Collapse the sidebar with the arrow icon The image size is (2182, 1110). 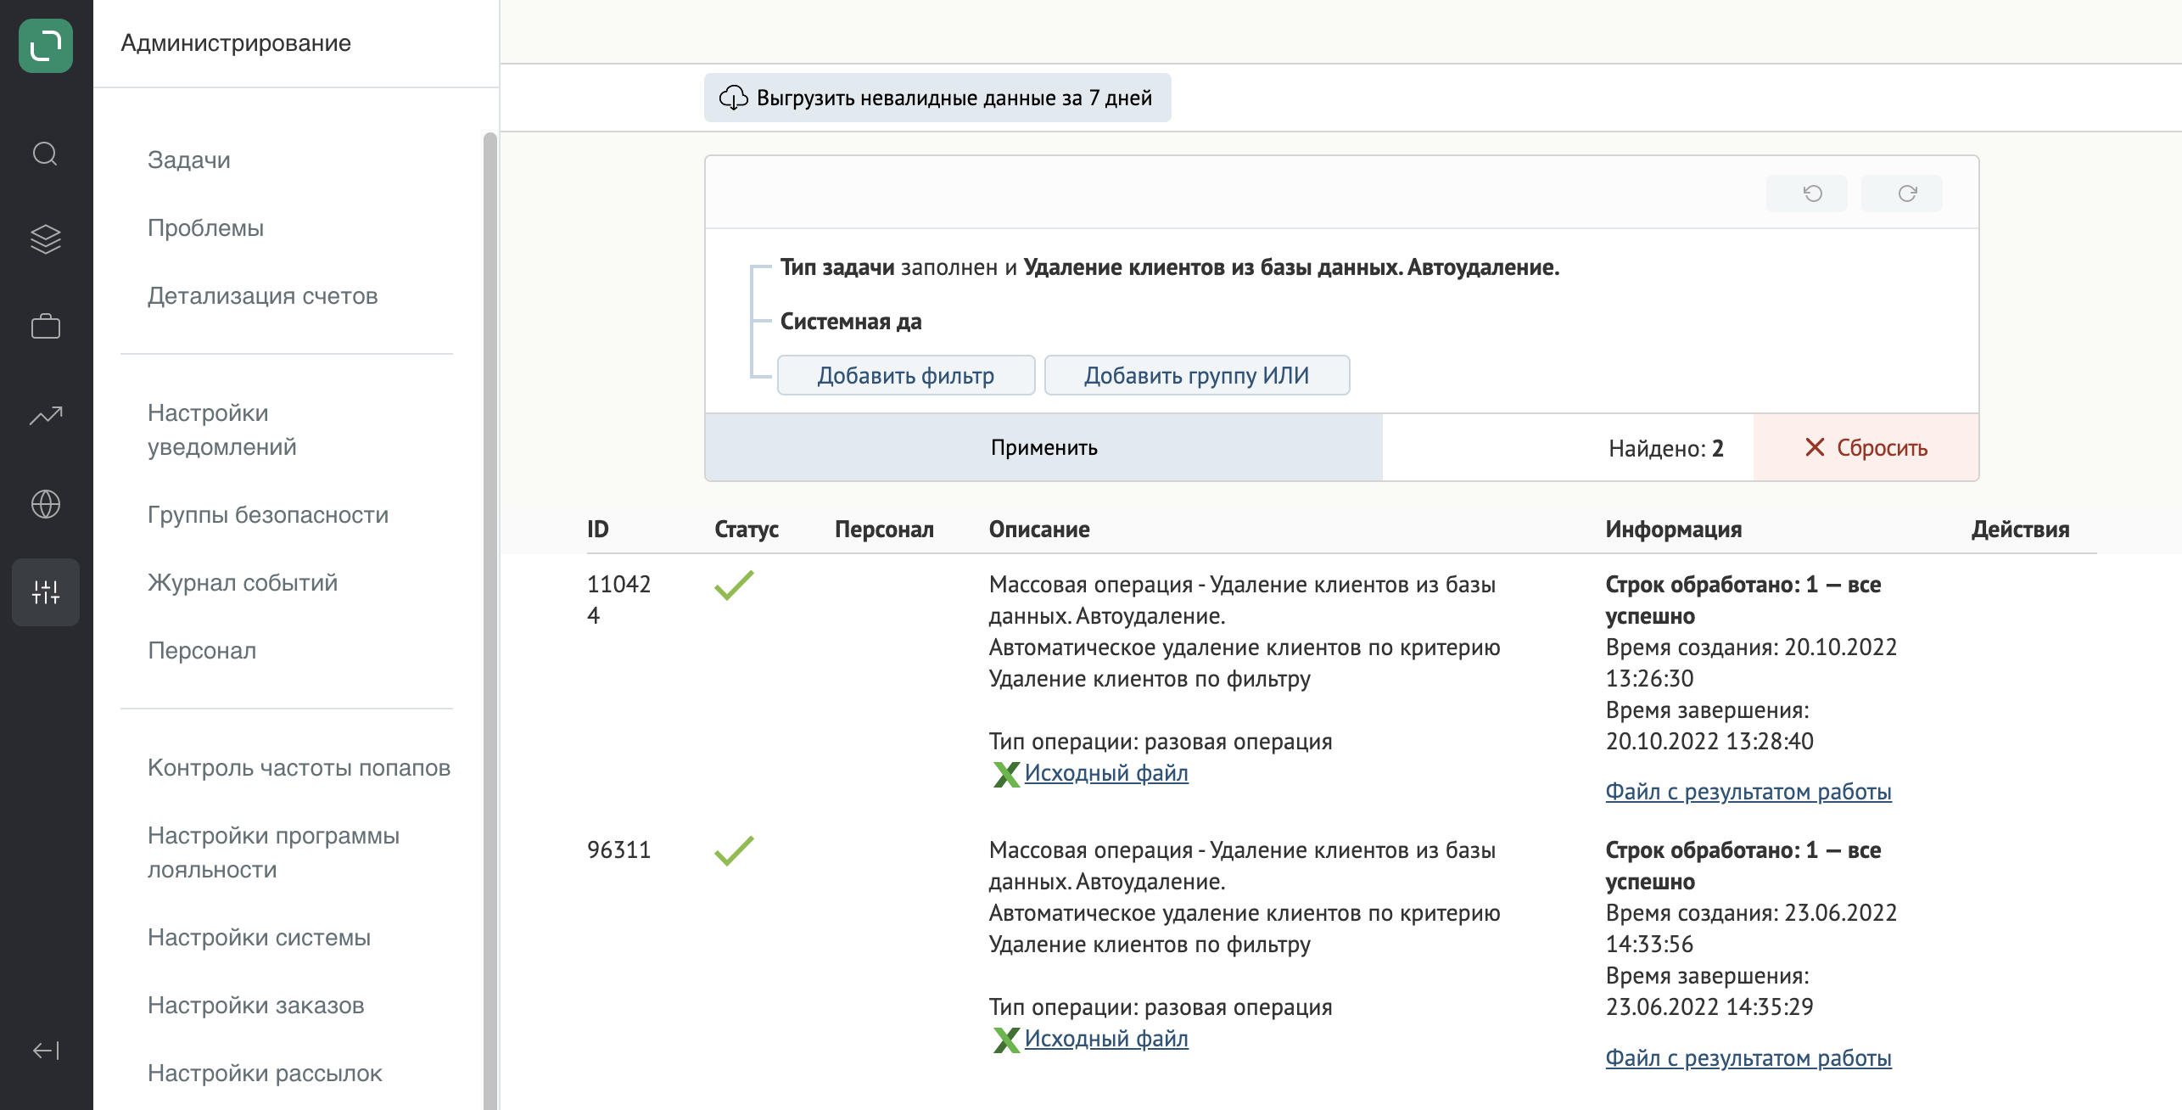tap(46, 1051)
